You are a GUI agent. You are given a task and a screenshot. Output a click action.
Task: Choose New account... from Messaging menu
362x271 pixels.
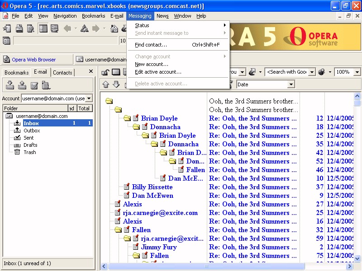pyautogui.click(x=177, y=64)
